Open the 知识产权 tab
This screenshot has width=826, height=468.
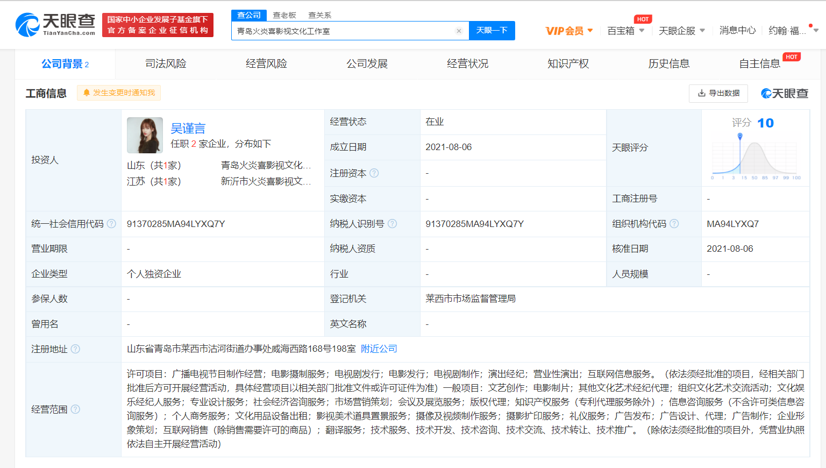[x=568, y=64]
